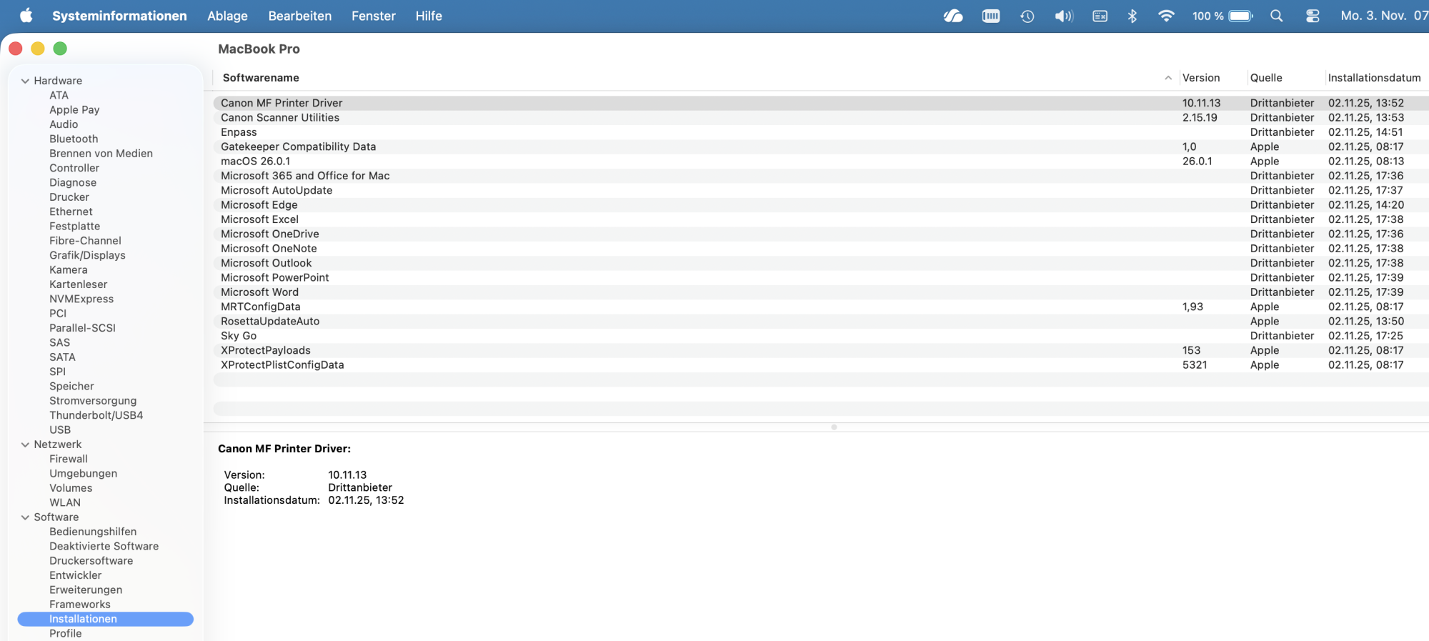This screenshot has height=641, width=1429.
Task: Open the Control Center icon
Action: 1313,16
